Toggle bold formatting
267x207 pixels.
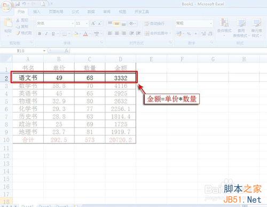tap(40, 34)
